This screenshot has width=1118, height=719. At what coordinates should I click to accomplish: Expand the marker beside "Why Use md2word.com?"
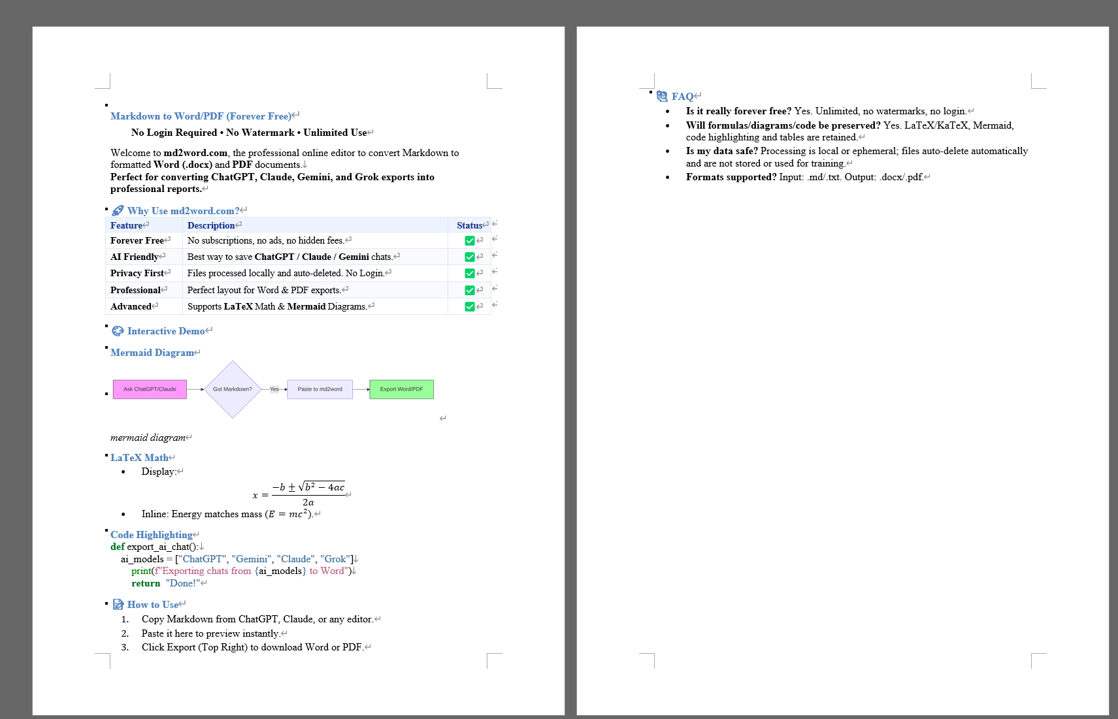[105, 208]
